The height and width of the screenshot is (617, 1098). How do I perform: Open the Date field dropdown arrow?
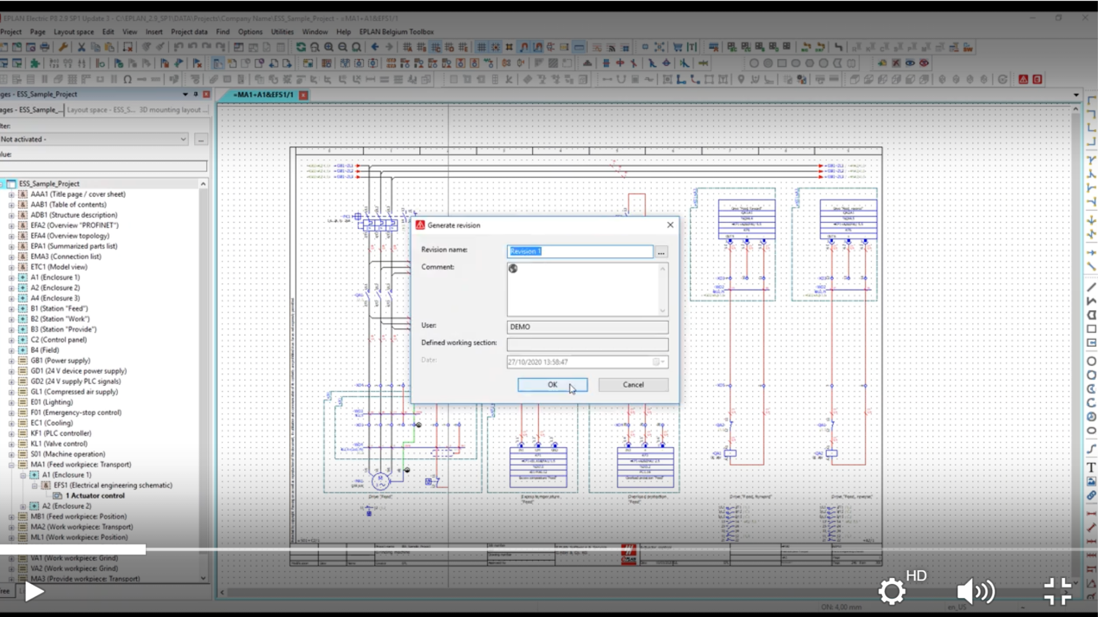click(663, 362)
